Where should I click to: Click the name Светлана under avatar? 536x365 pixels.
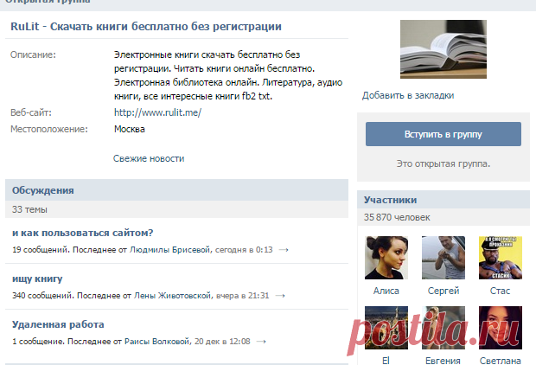(500, 361)
